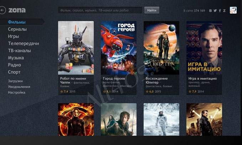Click the Найти search button
242x145 pixels.
(x=152, y=10)
